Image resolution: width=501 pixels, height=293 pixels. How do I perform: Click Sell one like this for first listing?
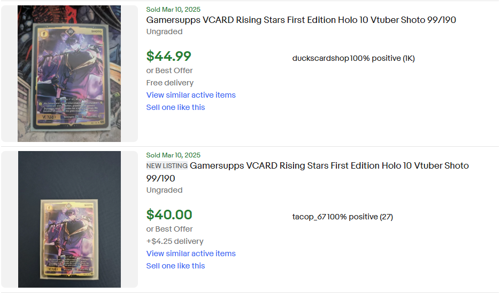(175, 107)
